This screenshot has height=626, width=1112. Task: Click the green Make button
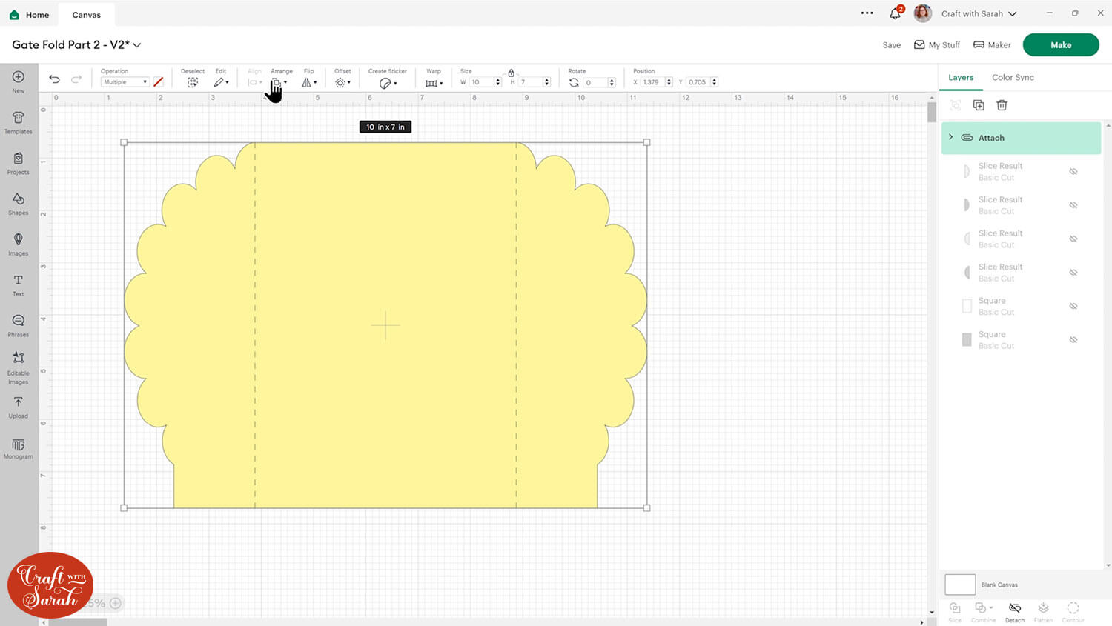1060,45
